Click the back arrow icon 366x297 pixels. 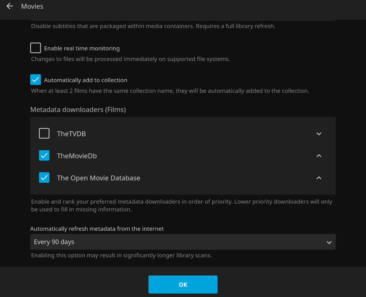(10, 6)
